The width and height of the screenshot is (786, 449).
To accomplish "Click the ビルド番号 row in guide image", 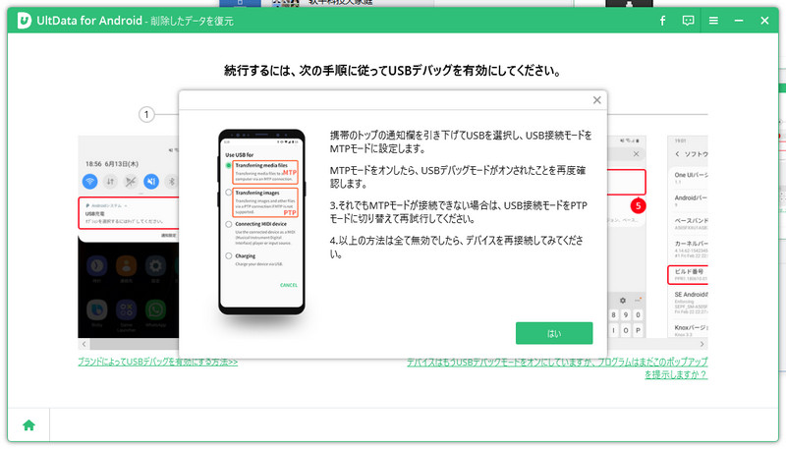I will coord(688,275).
